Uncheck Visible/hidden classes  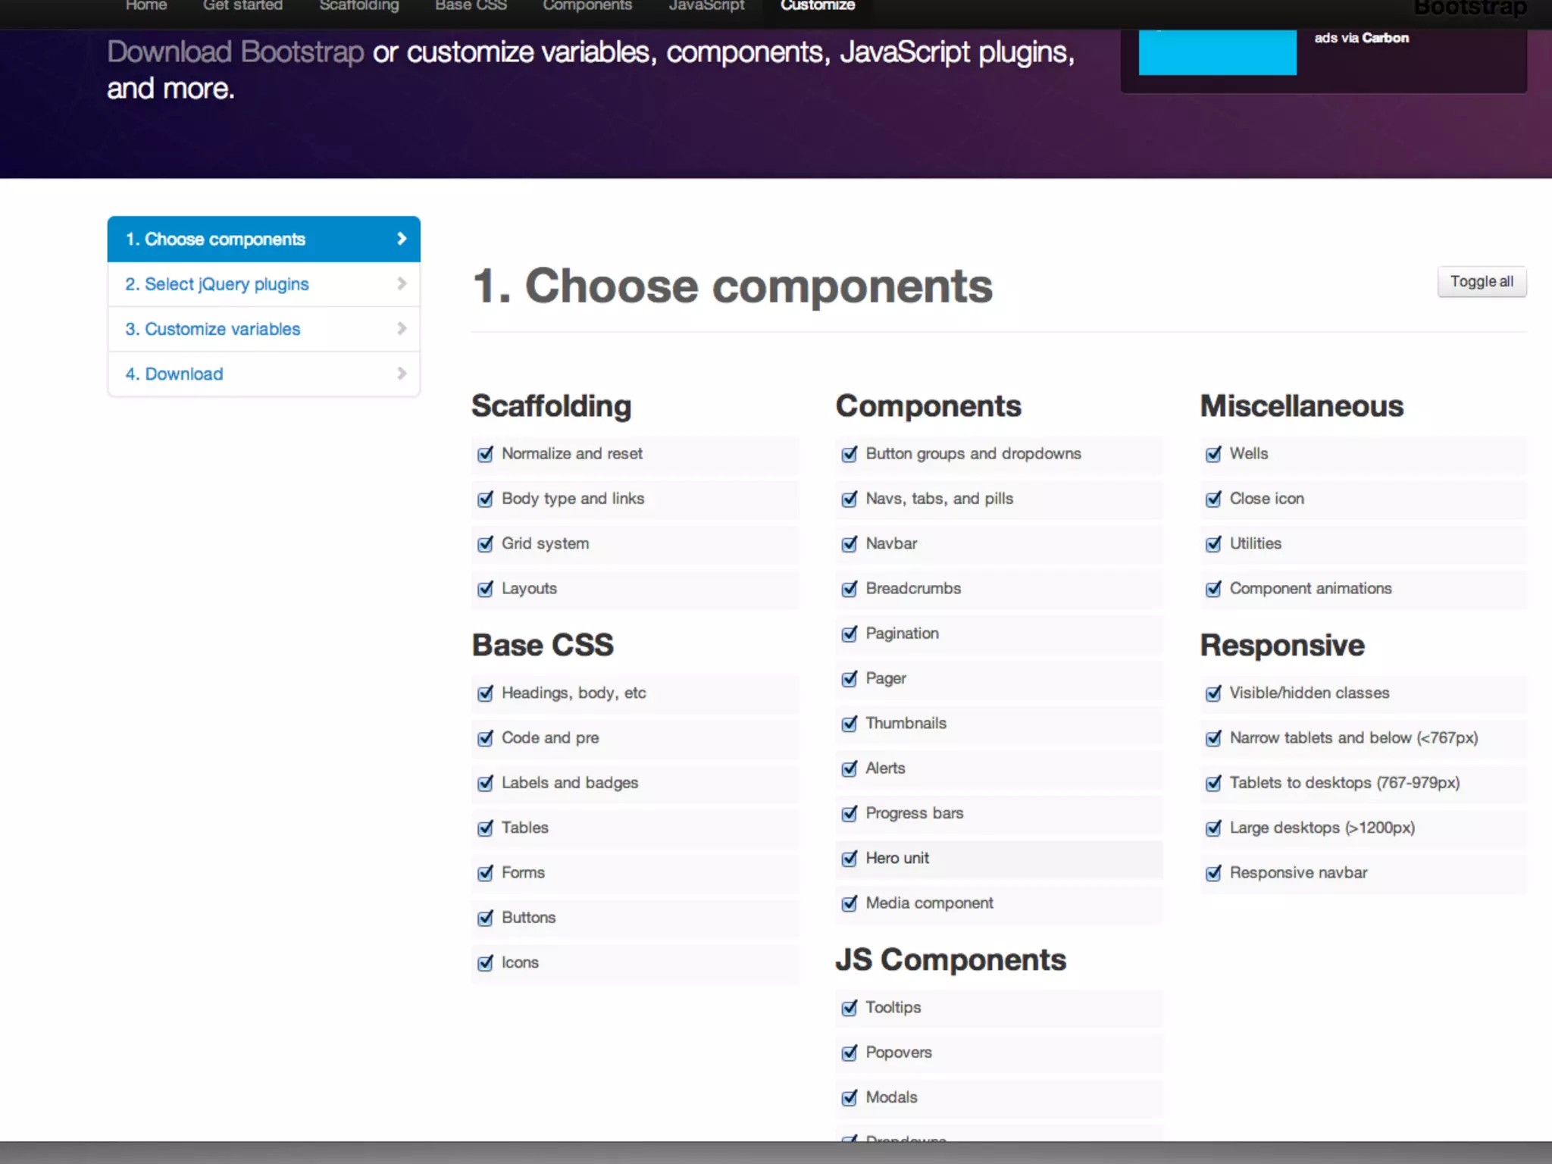(1213, 693)
